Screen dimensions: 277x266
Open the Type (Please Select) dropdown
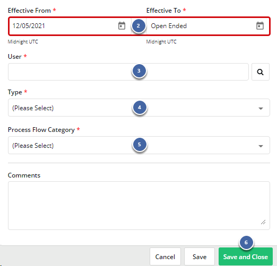point(139,108)
